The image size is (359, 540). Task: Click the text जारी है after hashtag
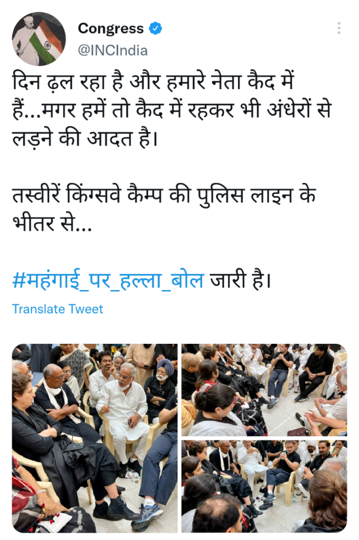pyautogui.click(x=241, y=280)
